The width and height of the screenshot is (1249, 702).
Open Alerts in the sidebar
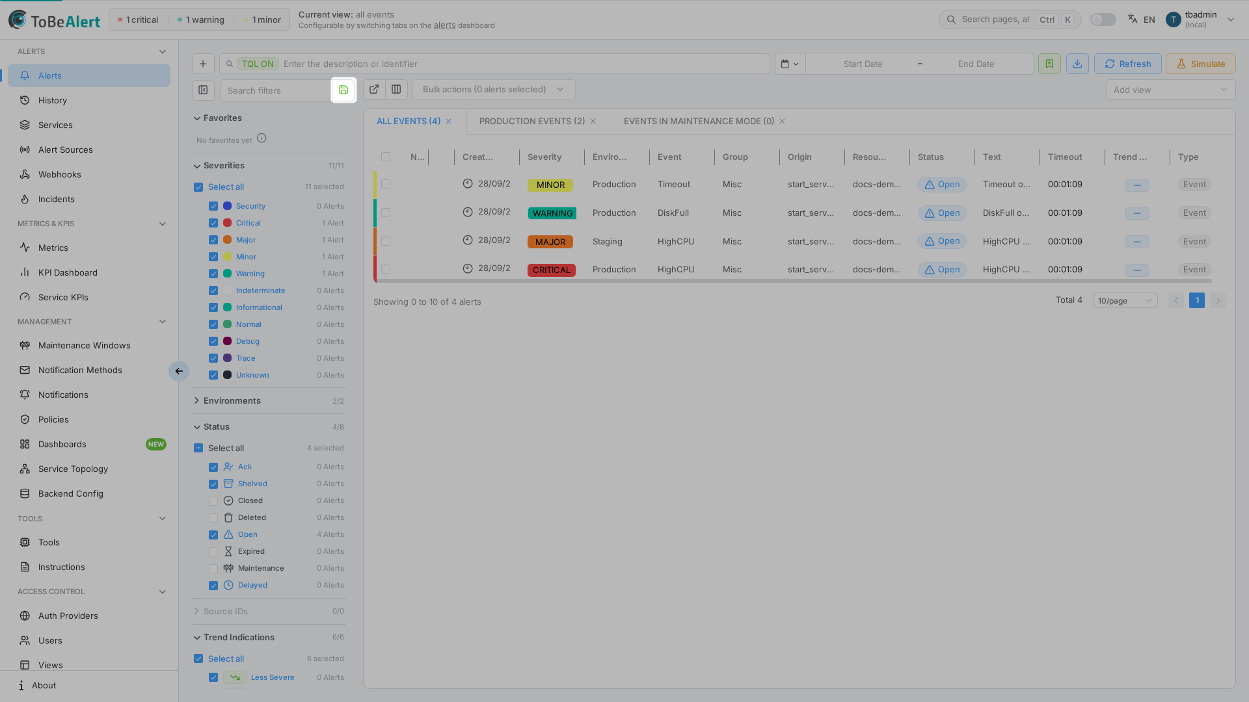(89, 75)
